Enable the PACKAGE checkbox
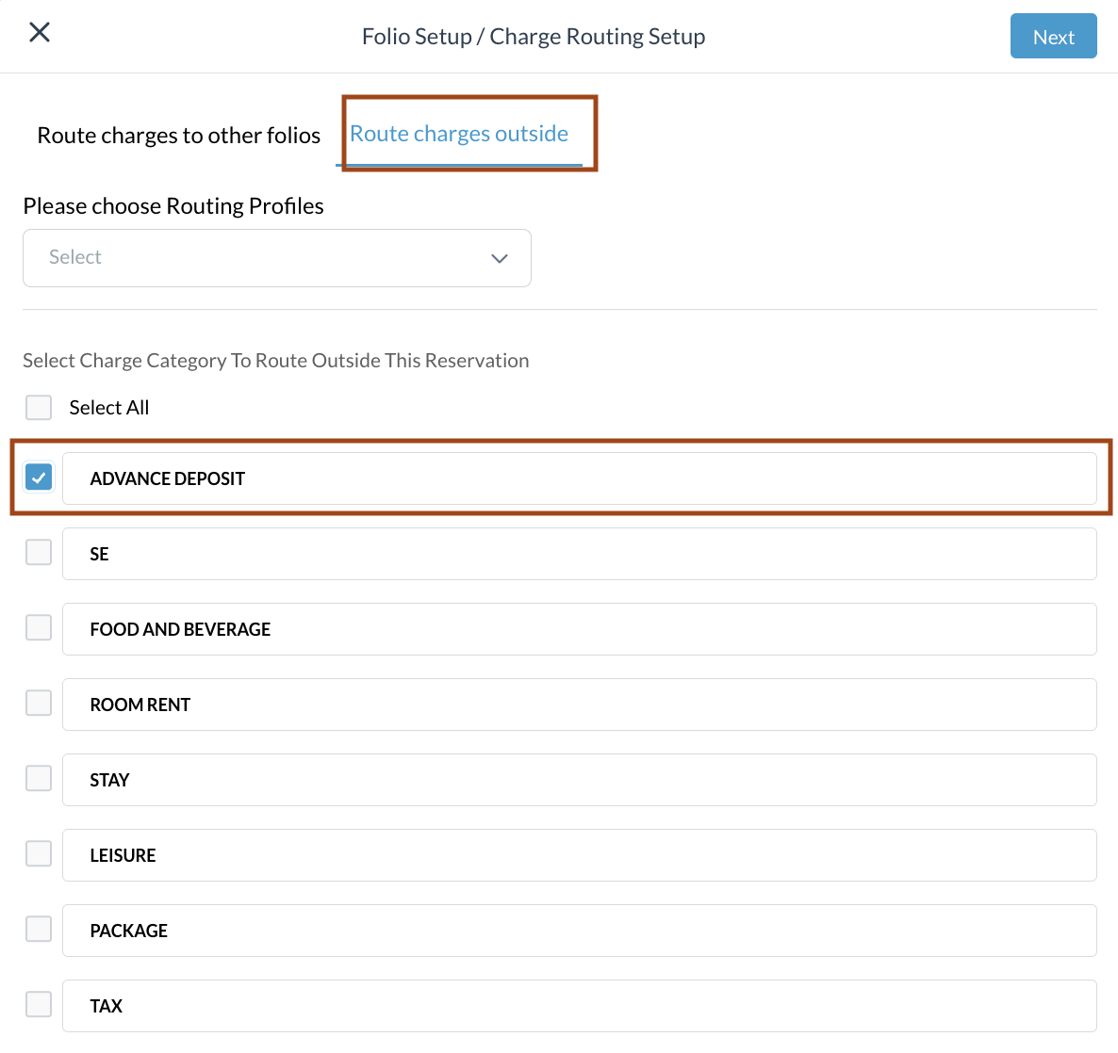This screenshot has width=1118, height=1053. 39,929
